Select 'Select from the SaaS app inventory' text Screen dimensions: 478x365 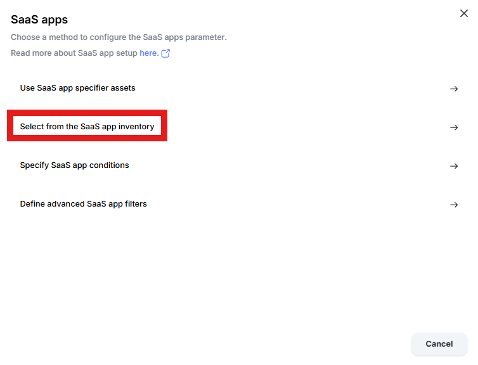87,127
